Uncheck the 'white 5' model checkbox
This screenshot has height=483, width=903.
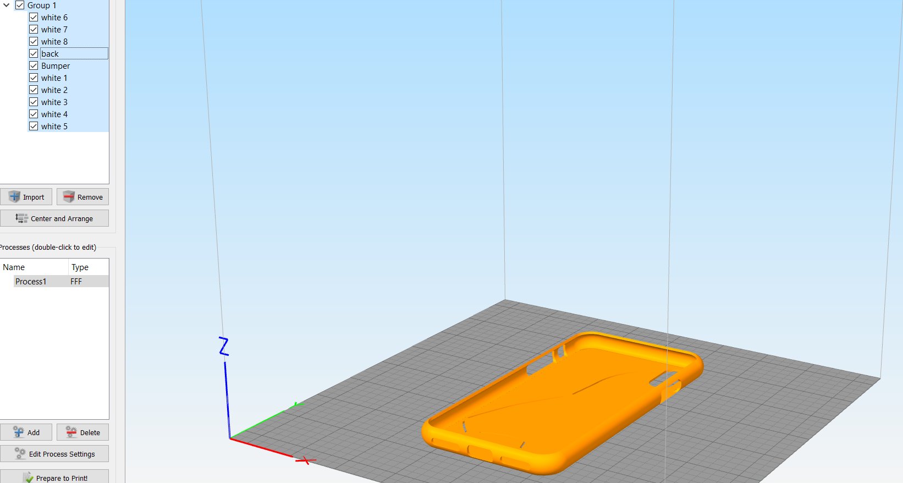click(x=34, y=127)
